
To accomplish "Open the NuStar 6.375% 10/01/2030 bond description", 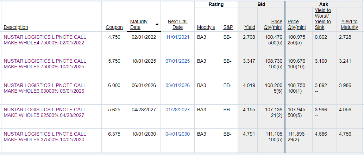I will pyautogui.click(x=45, y=137).
